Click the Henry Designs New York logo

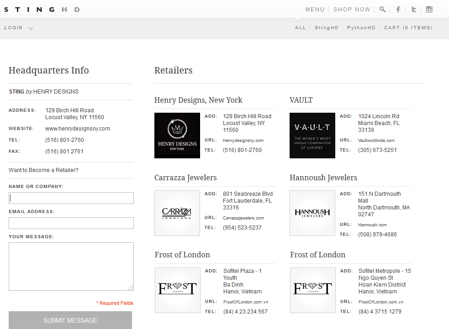[177, 136]
